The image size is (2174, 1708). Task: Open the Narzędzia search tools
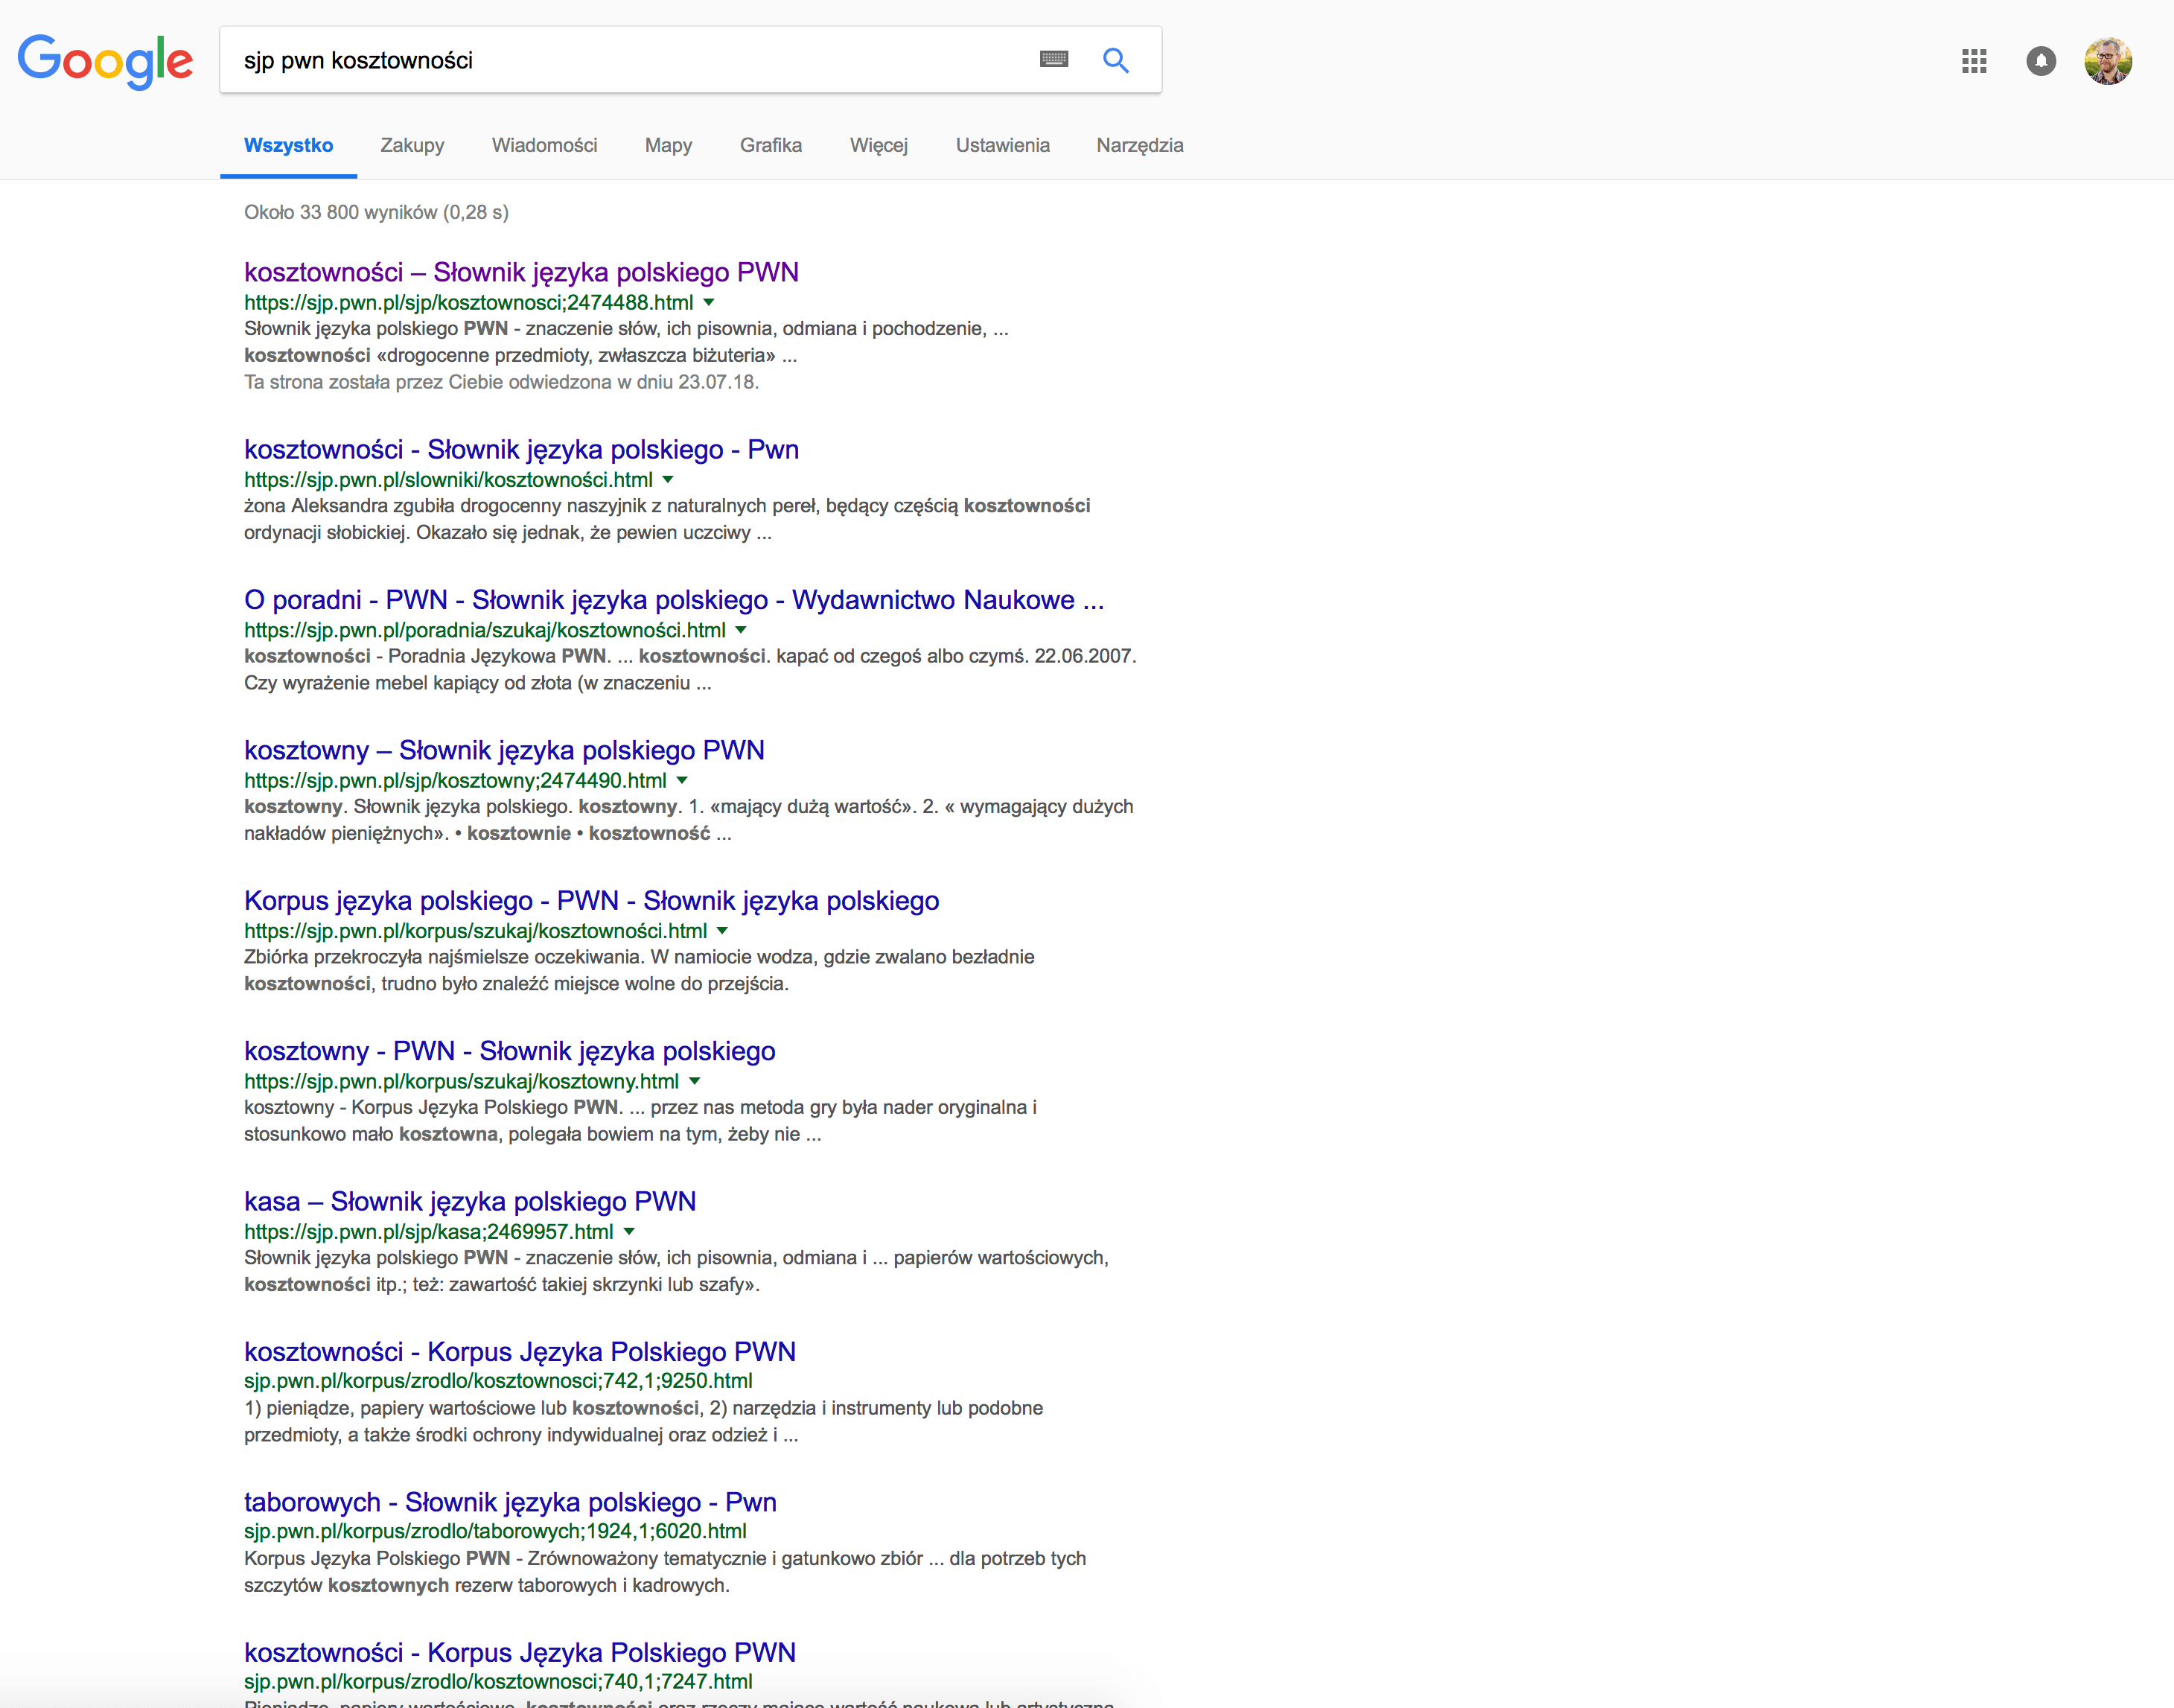pyautogui.click(x=1140, y=145)
